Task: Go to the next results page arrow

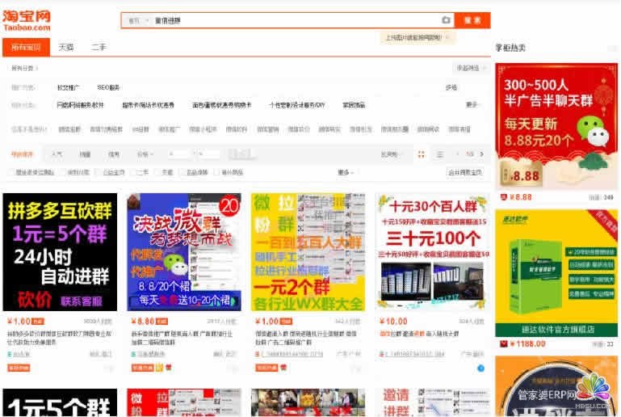Action: click(x=481, y=154)
